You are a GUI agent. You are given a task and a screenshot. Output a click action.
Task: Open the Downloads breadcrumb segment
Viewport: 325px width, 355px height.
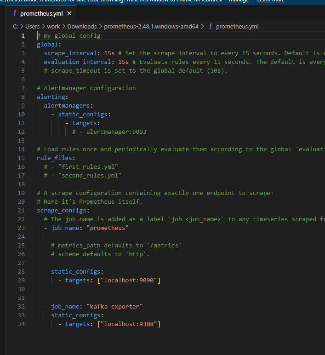tap(82, 27)
